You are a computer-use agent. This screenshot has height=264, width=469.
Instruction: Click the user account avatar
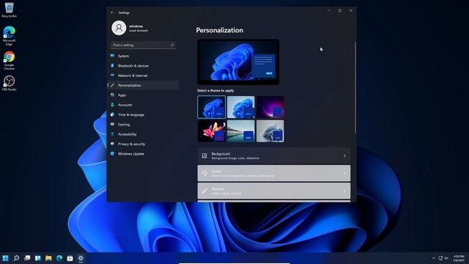point(119,28)
